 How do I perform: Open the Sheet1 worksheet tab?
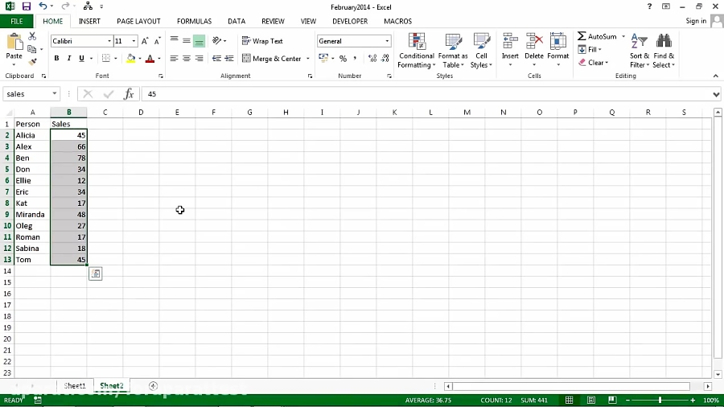(75, 386)
